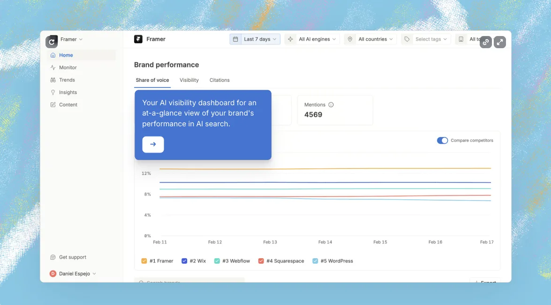Viewport: 551px width, 305px height.
Task: Switch to the Citations tab
Action: point(219,80)
